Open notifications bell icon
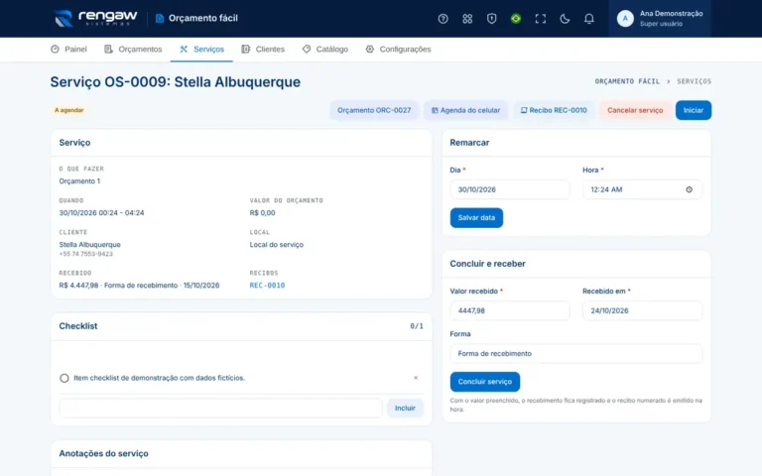 point(588,19)
